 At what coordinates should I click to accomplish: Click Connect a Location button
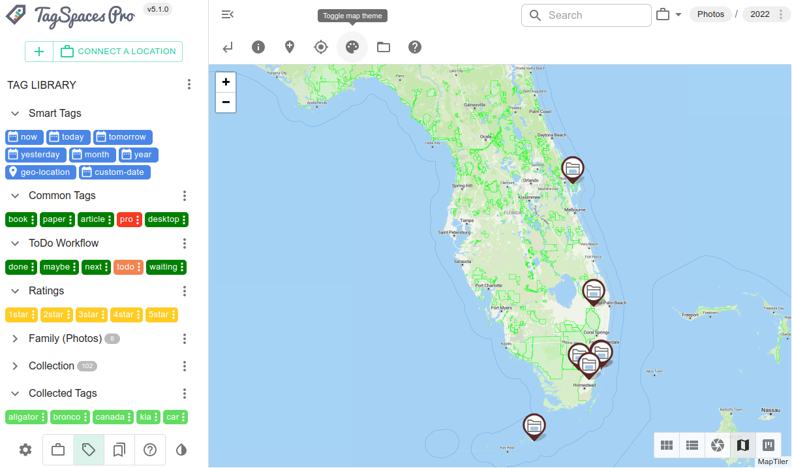[118, 52]
